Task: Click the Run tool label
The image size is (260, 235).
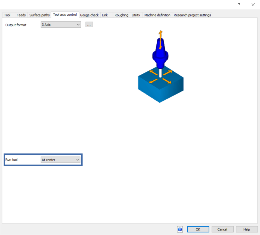Action: 11,159
